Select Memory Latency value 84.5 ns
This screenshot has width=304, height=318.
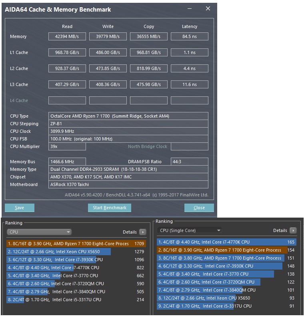(x=190, y=36)
